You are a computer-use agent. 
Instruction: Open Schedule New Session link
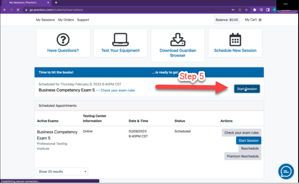point(235,51)
